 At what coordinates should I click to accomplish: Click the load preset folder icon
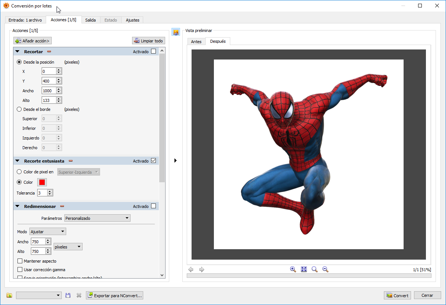click(x=9, y=295)
